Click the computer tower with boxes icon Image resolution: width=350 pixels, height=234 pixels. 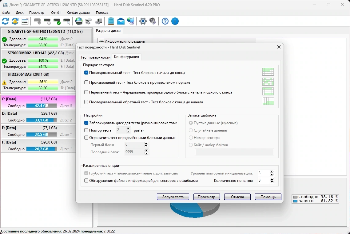point(98,21)
